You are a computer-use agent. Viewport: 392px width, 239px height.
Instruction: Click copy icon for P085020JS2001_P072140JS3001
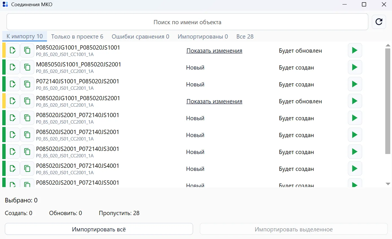27,152
